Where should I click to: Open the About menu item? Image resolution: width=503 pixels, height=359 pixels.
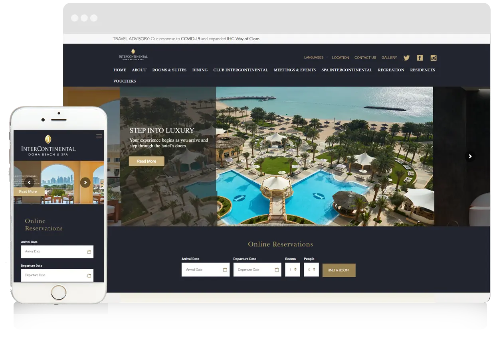139,70
